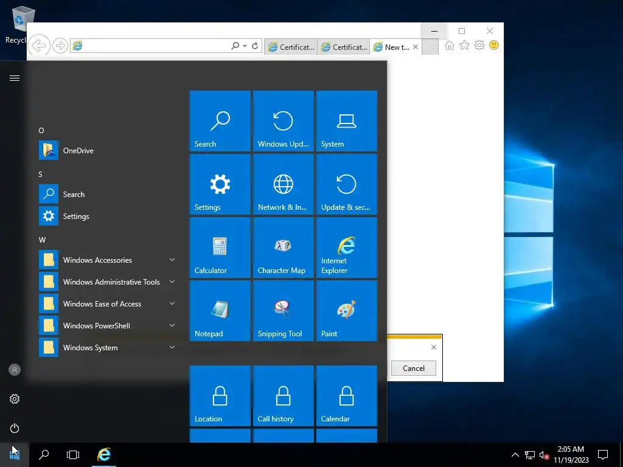This screenshot has width=623, height=467.
Task: Open Internet Explorer favorites star
Action: coord(464,45)
